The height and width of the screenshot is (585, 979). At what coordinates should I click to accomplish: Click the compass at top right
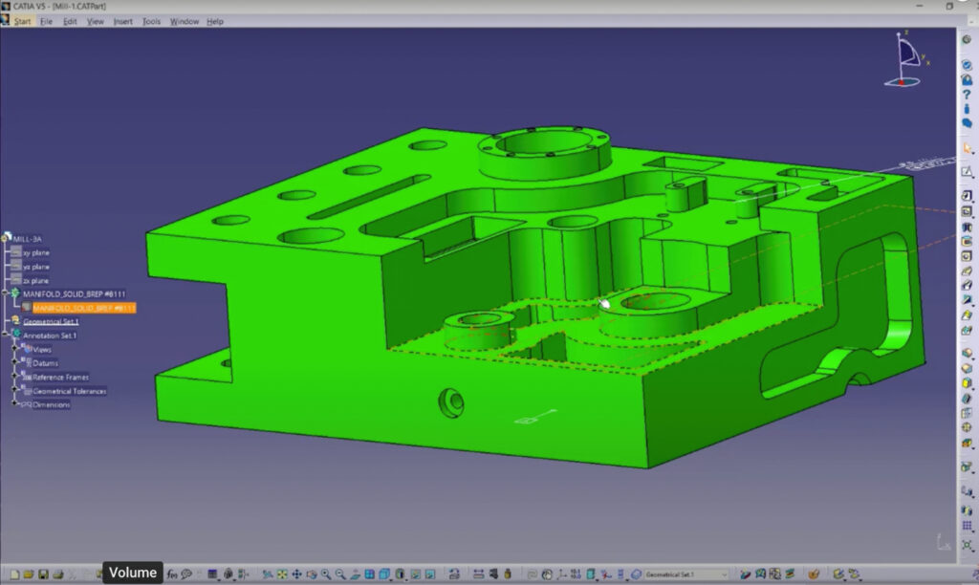(905, 59)
